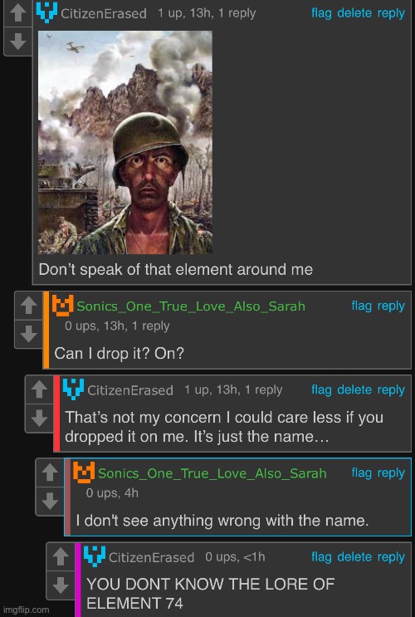The image size is (415, 617).
Task: Click CitizenErased's pixel avatar on last comment
Action: [95, 556]
